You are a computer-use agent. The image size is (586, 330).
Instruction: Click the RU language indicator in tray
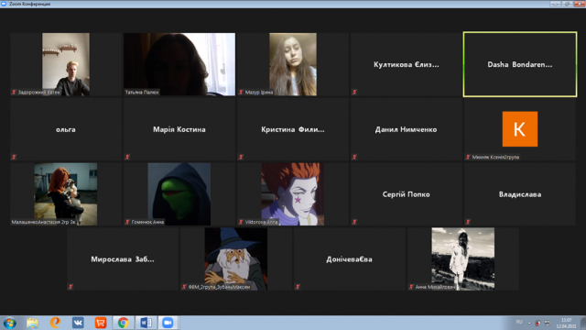tap(519, 322)
